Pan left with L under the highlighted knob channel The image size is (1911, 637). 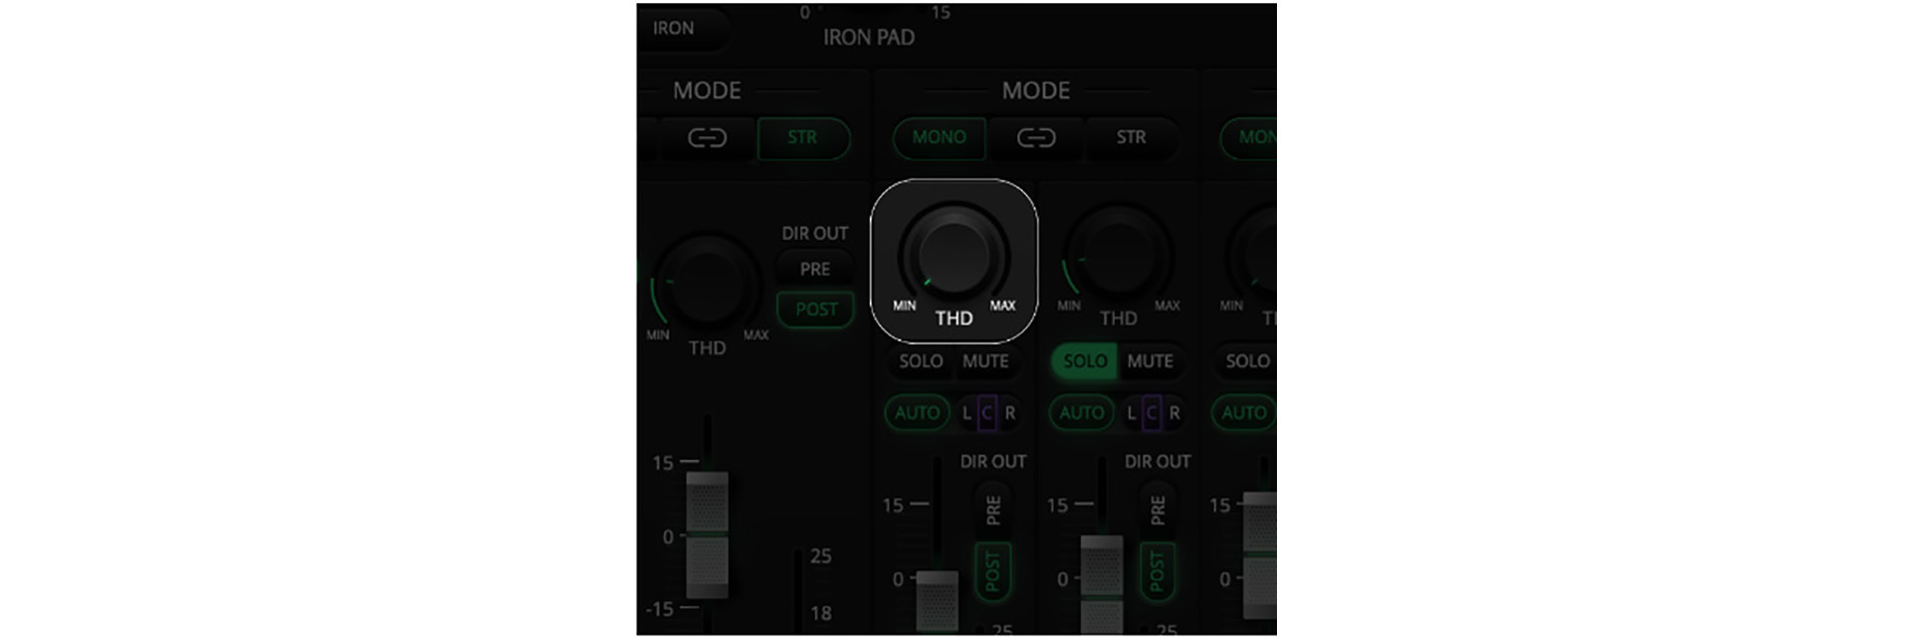[x=966, y=413]
